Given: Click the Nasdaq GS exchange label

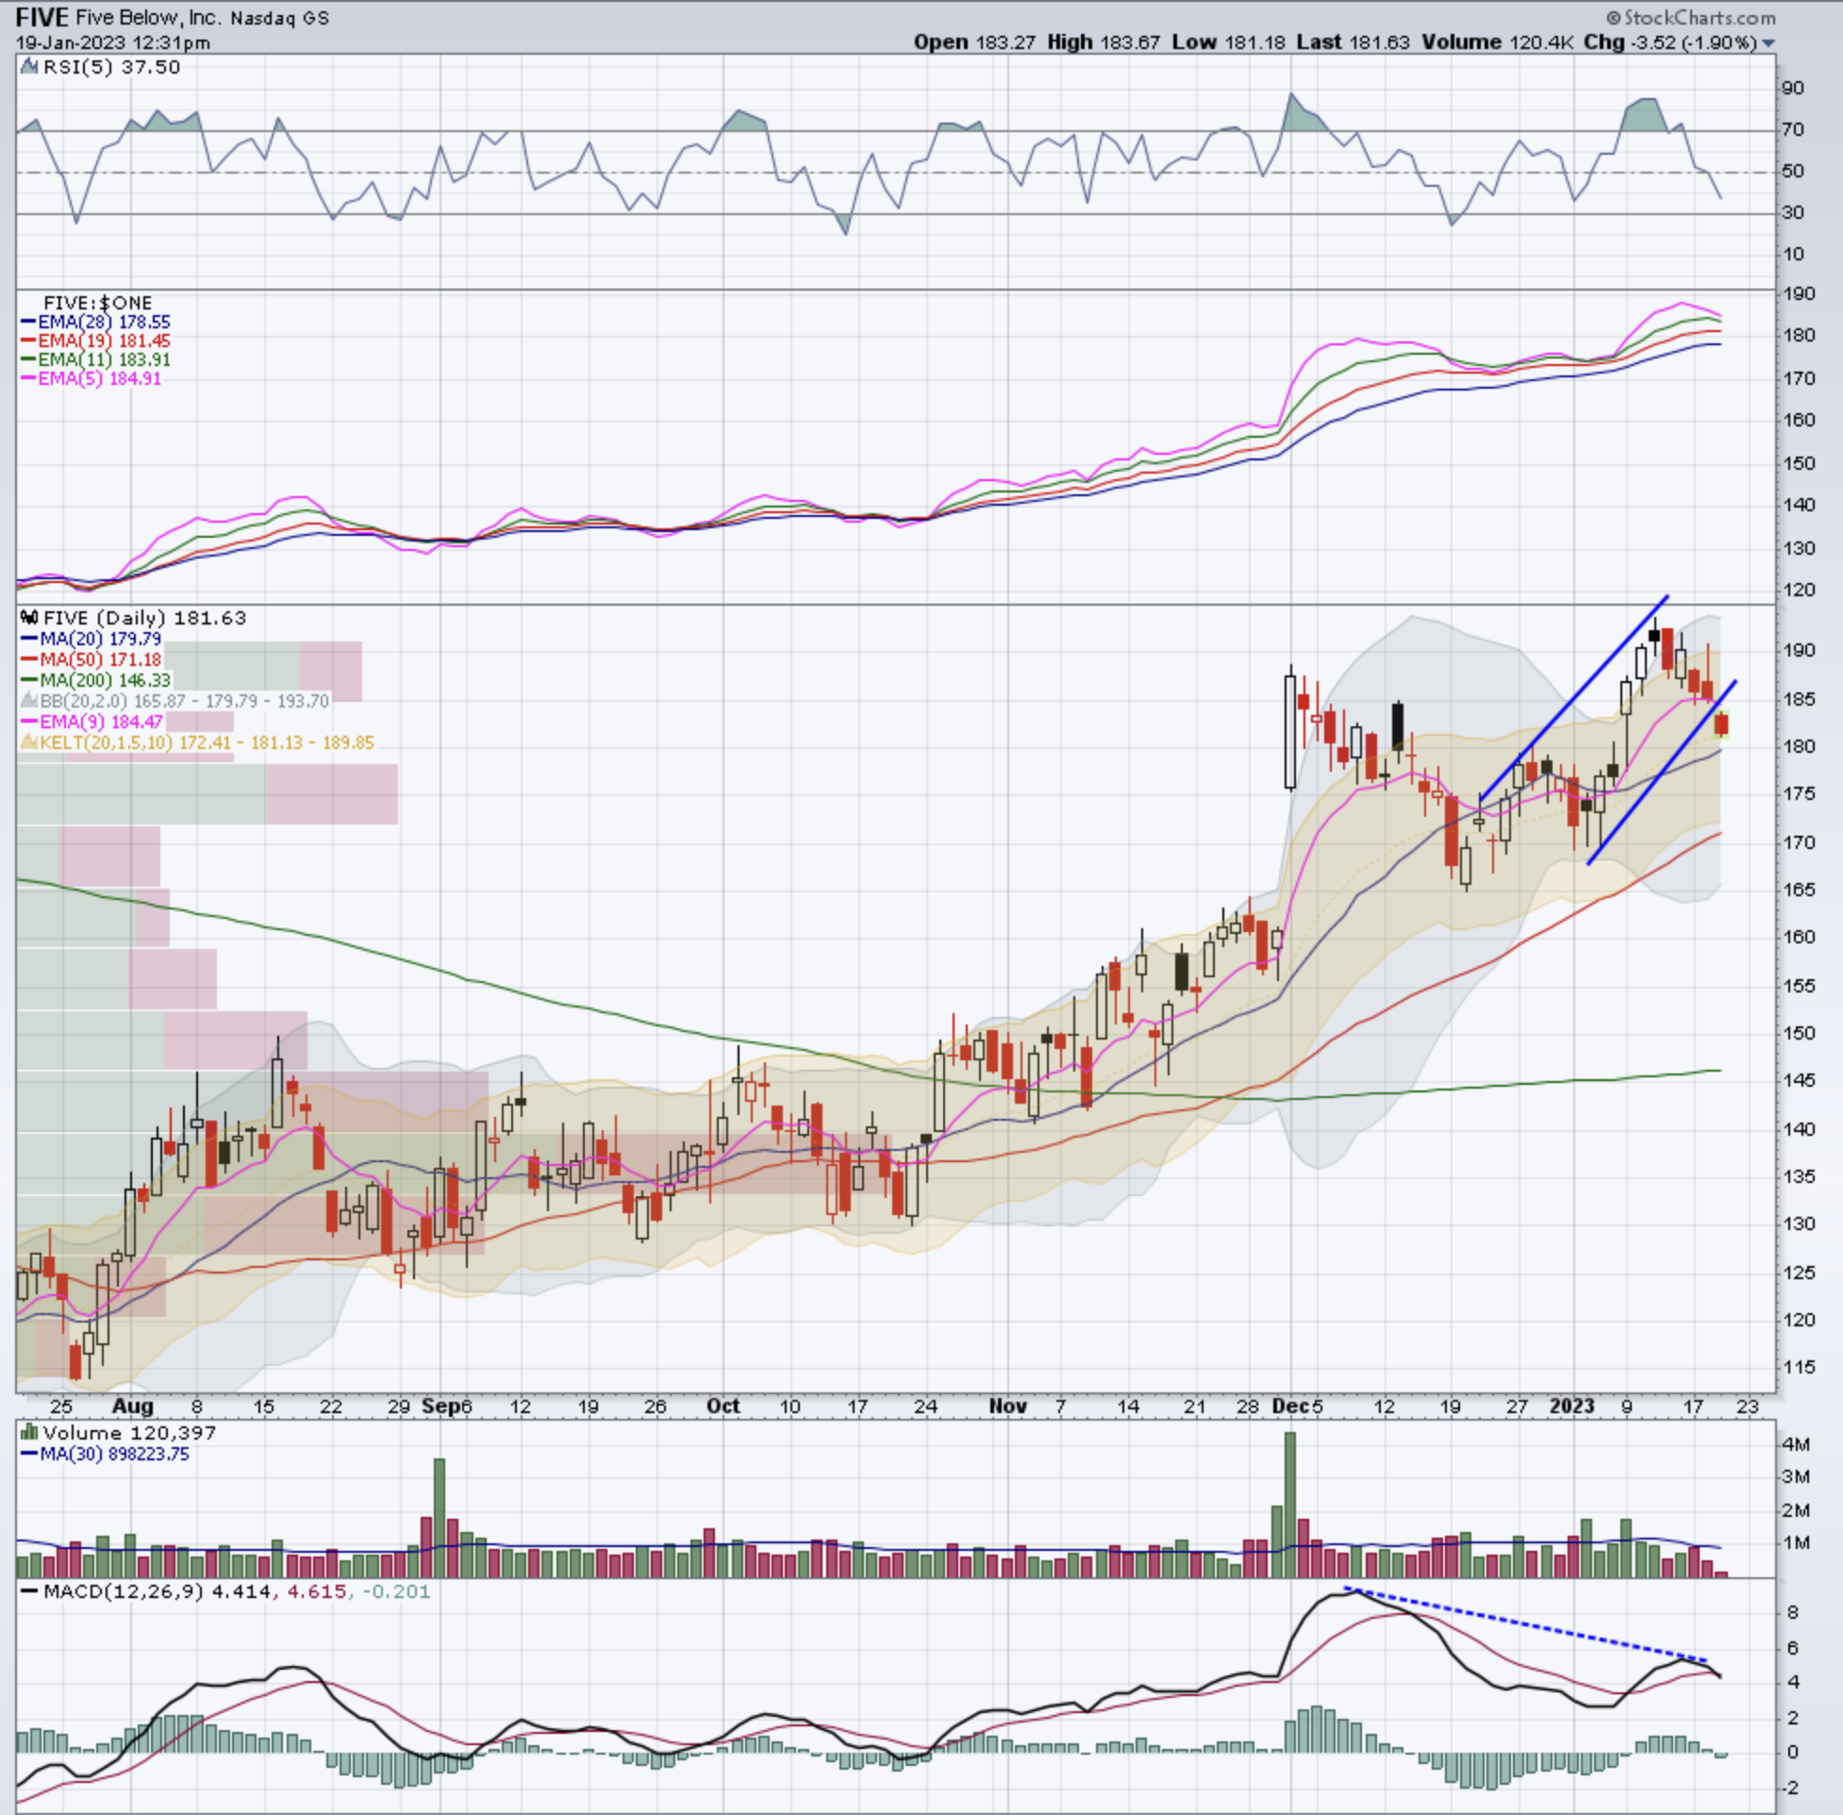Looking at the screenshot, I should pyautogui.click(x=279, y=18).
